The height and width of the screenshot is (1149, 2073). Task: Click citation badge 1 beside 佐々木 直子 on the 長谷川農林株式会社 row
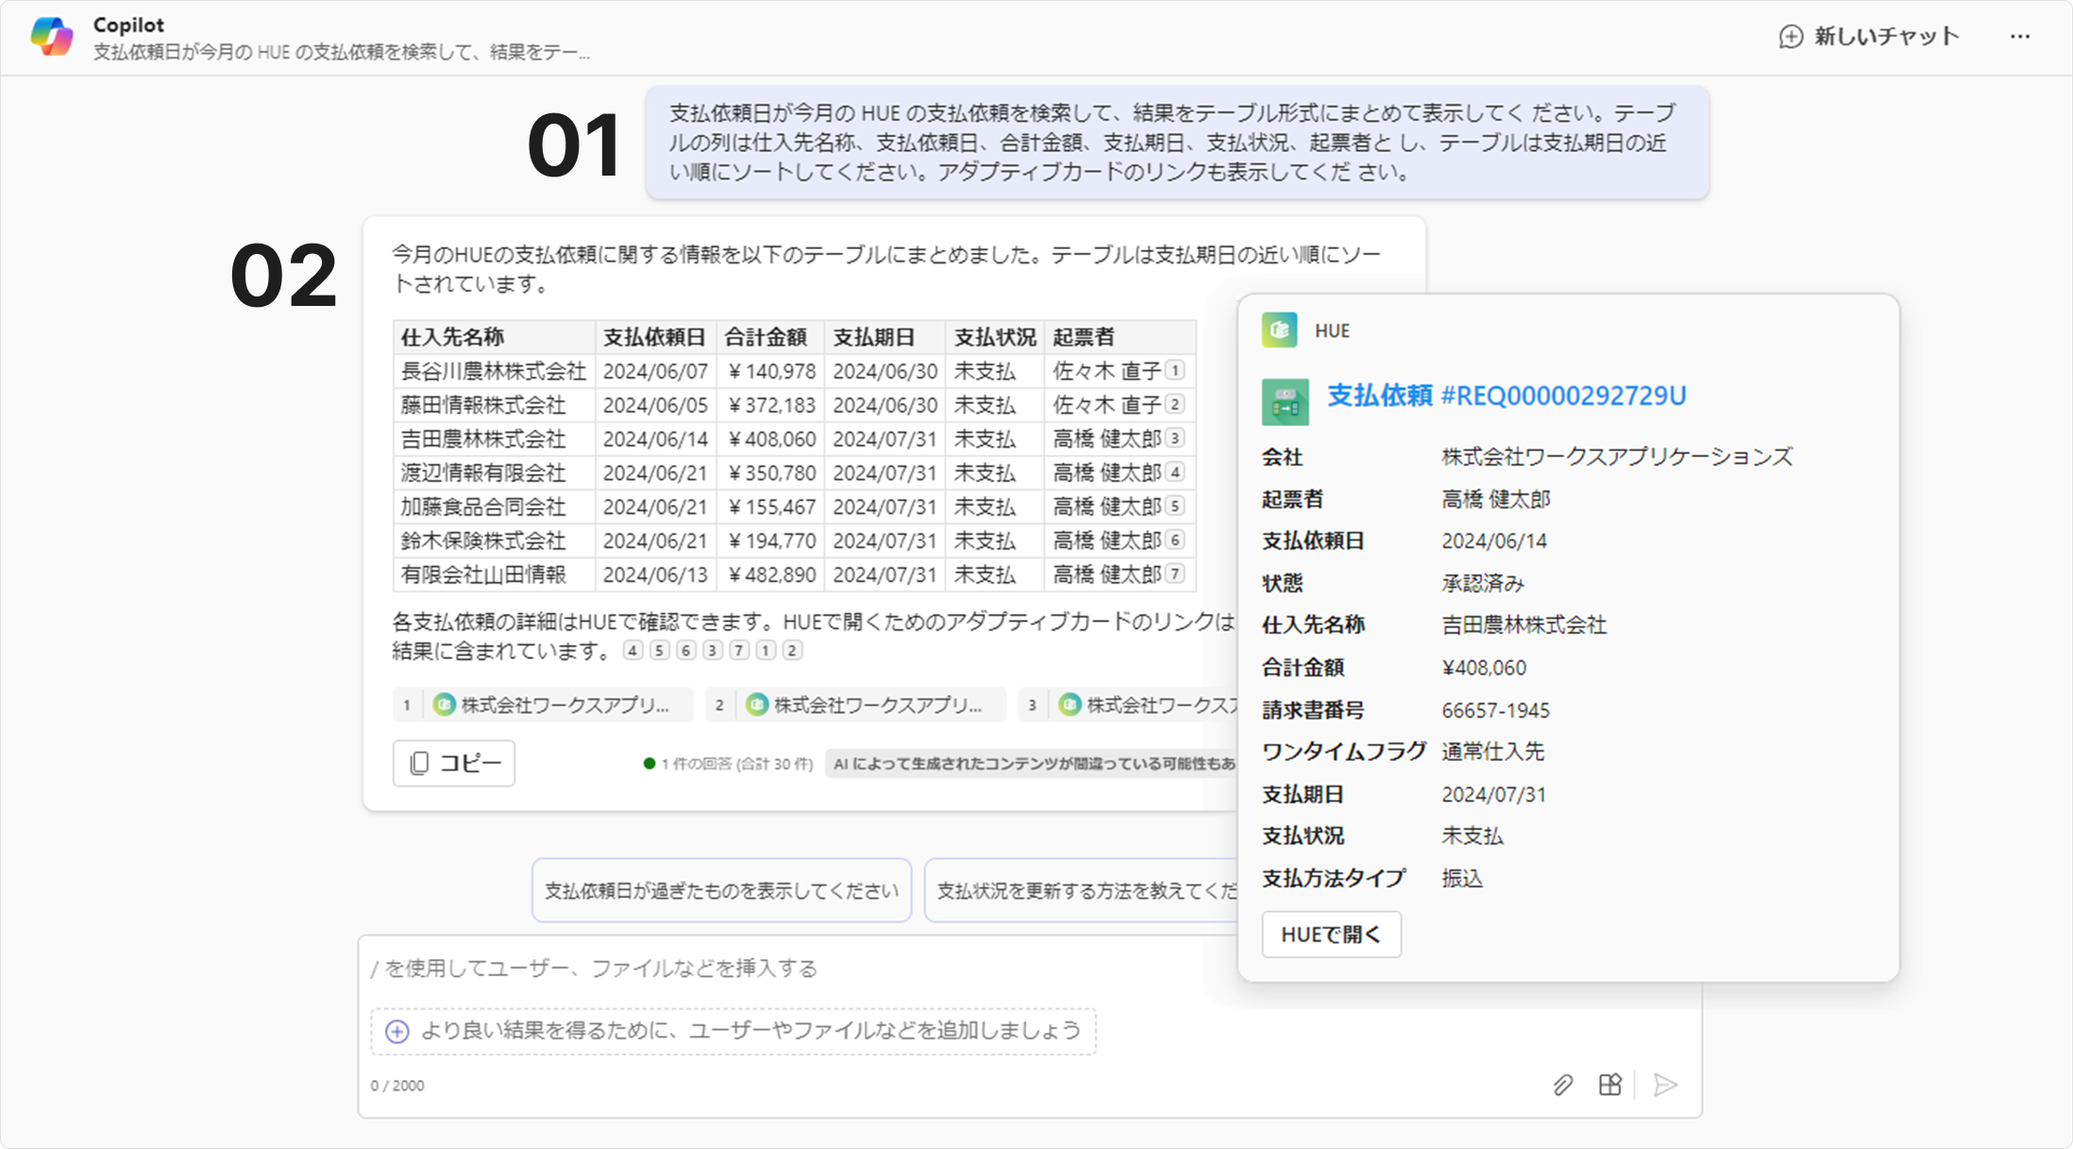pos(1175,370)
